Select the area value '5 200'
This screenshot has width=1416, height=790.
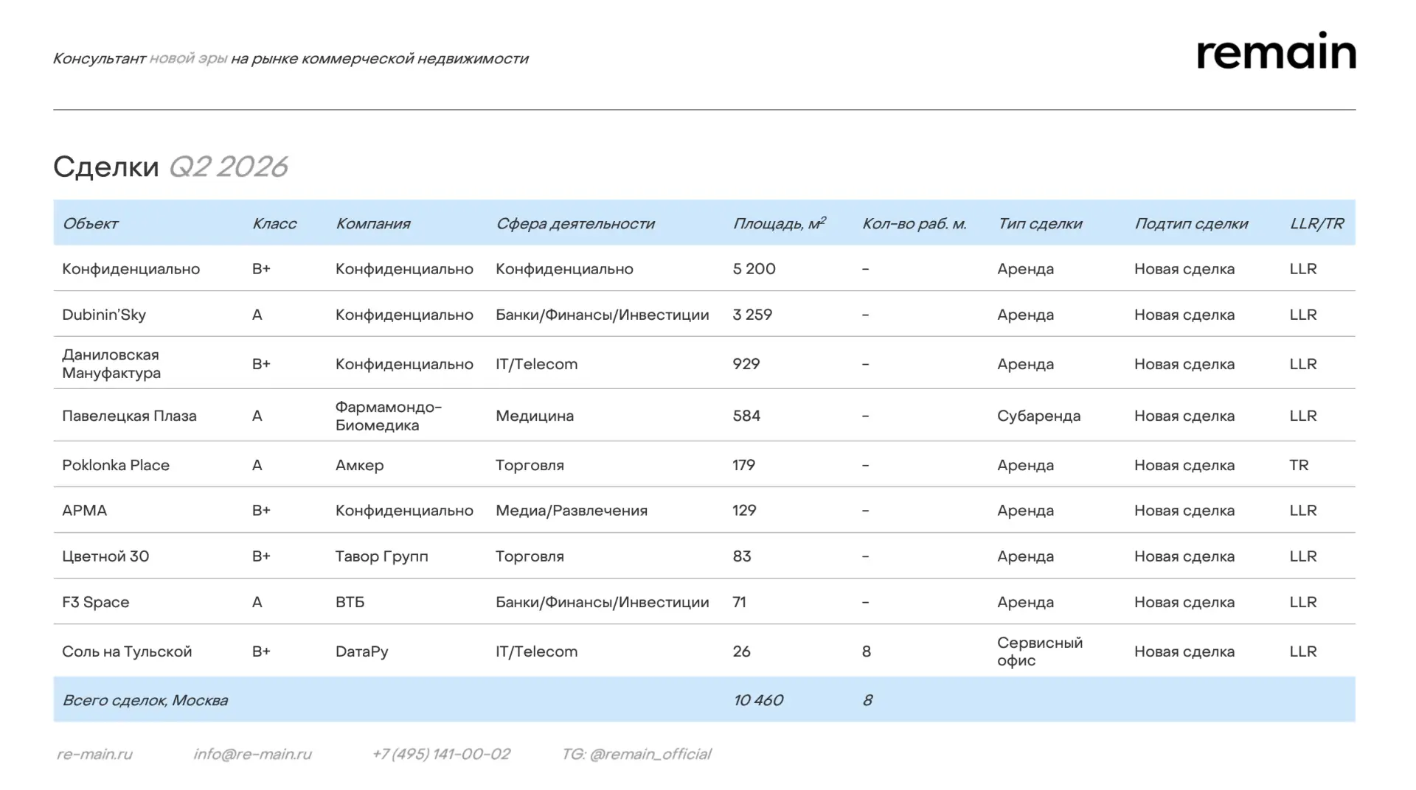[x=754, y=269]
